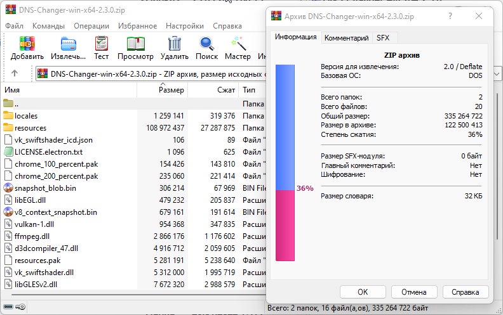The width and height of the screenshot is (503, 315).
Task: Click the vk_swiftshader.dll file icon
Action: 8,273
